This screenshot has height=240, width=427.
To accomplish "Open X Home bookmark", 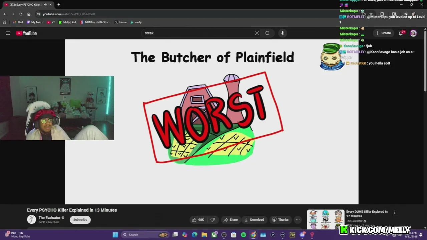I will click(120, 22).
